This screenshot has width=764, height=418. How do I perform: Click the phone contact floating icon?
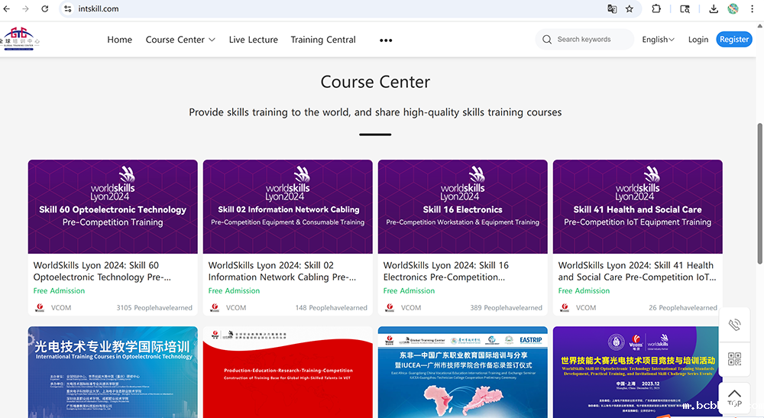(x=734, y=325)
